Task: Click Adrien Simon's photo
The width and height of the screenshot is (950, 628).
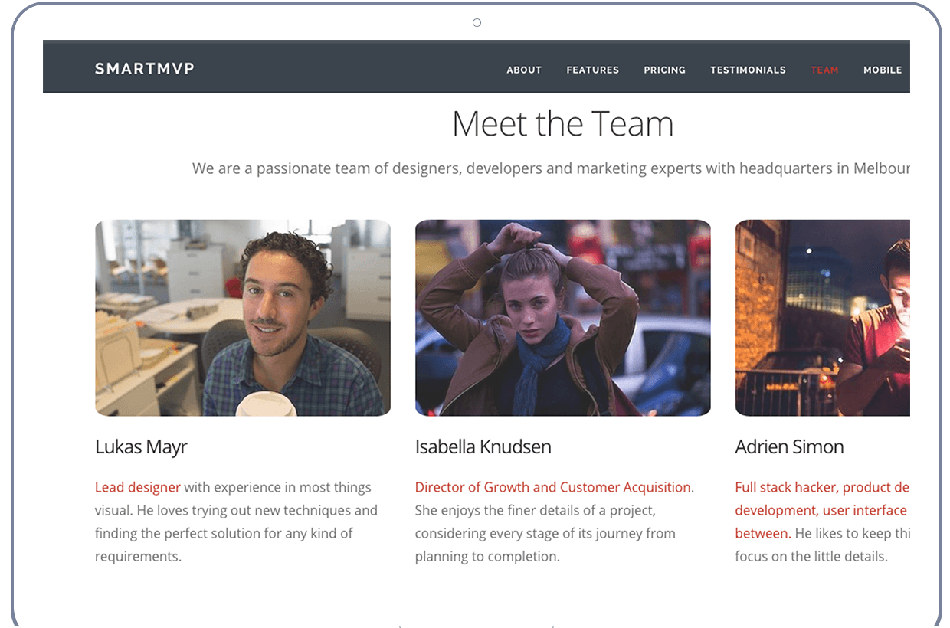Action: tap(823, 318)
